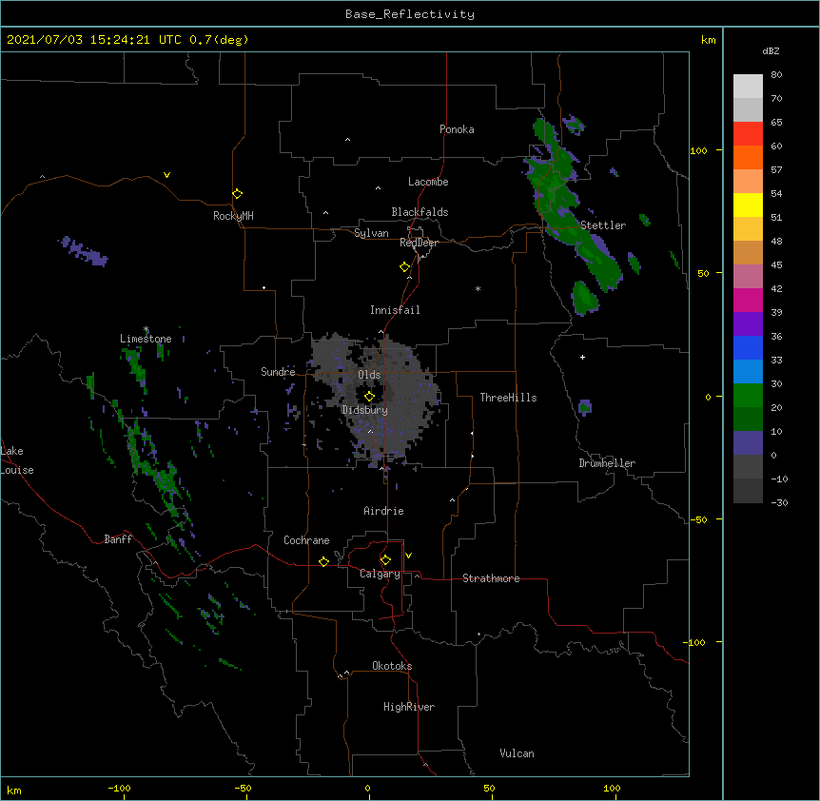Click the yellow 54 dBZ color swatch
The width and height of the screenshot is (820, 801).
(x=748, y=205)
